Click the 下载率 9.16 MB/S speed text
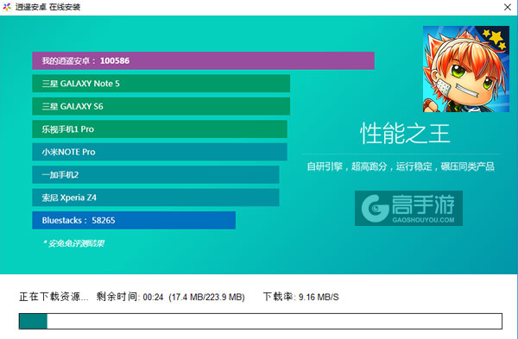 point(301,297)
